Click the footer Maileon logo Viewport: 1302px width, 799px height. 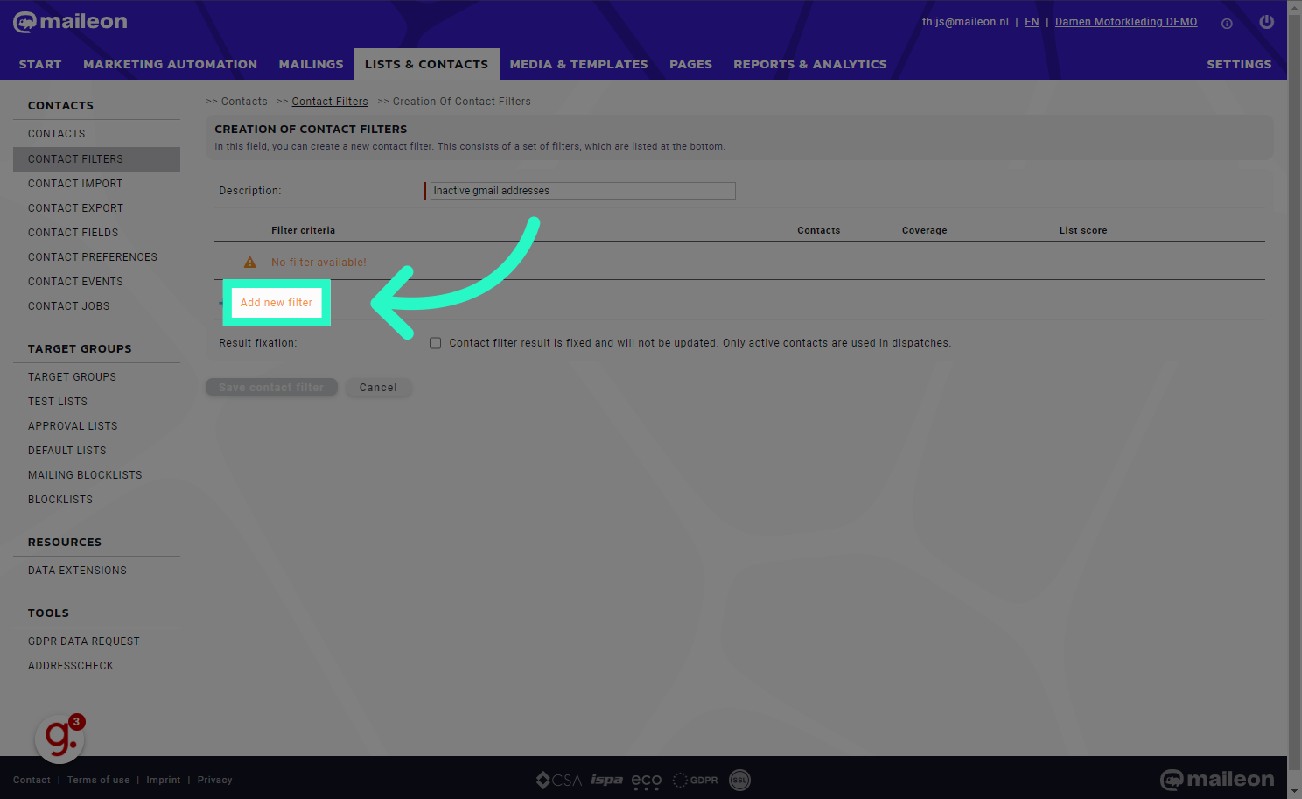(x=1217, y=779)
